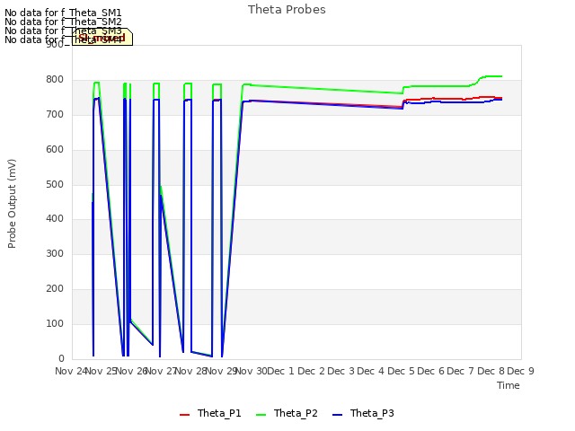Click the Dec 9 x-axis tick label
Viewport: 575px width, 431px height.
click(x=521, y=371)
